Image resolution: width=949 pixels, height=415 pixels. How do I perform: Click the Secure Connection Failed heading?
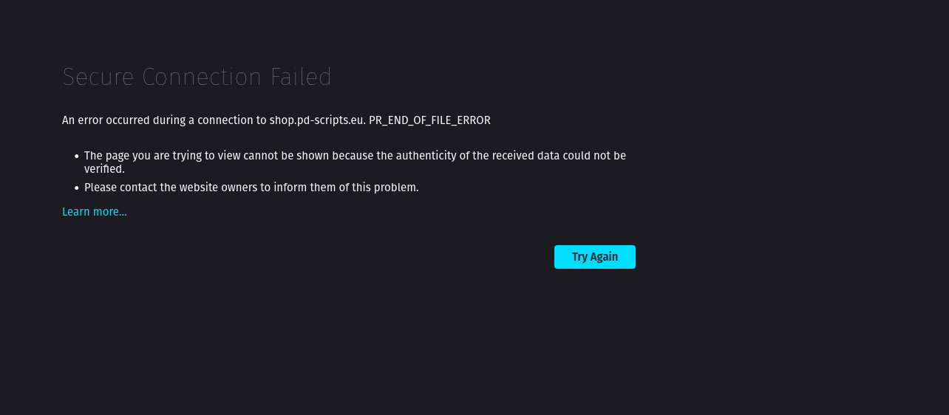[x=197, y=77]
